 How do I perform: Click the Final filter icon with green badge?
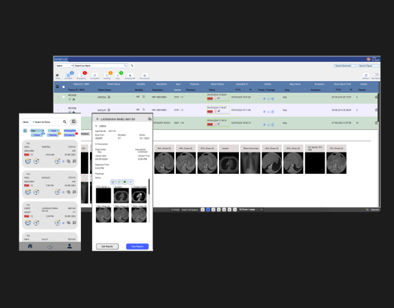[117, 76]
